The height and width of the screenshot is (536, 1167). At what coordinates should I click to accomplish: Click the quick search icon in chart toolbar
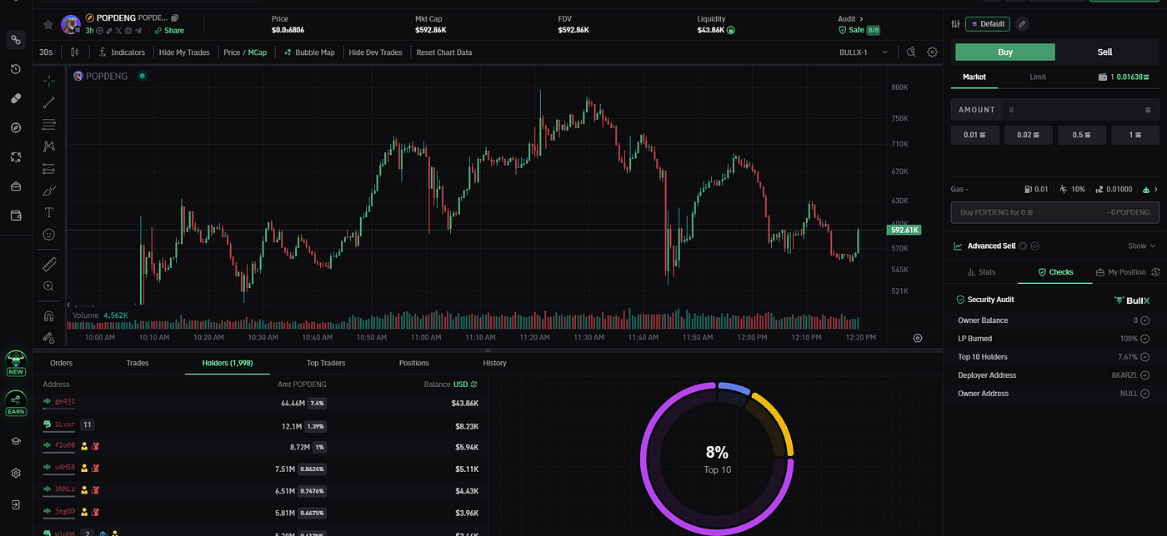pos(911,52)
